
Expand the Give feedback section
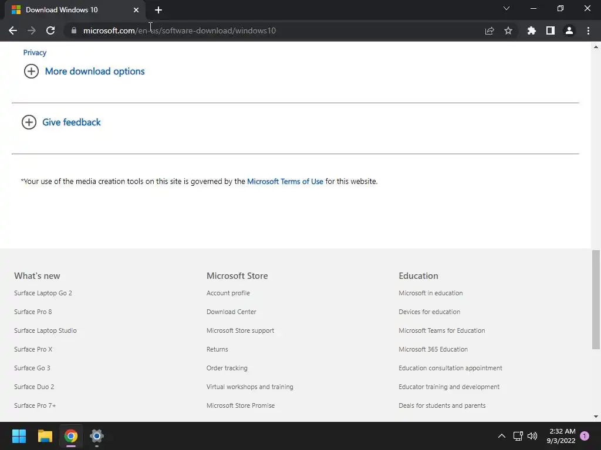71,122
